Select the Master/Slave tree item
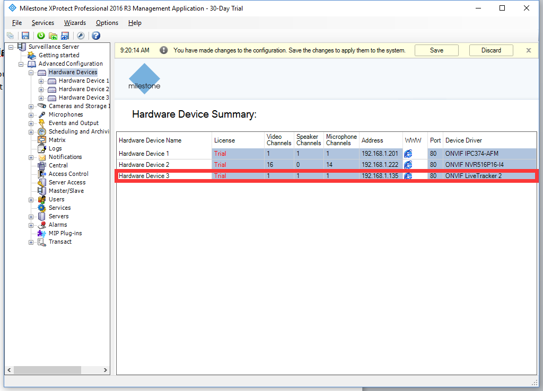543x391 pixels. coord(66,191)
